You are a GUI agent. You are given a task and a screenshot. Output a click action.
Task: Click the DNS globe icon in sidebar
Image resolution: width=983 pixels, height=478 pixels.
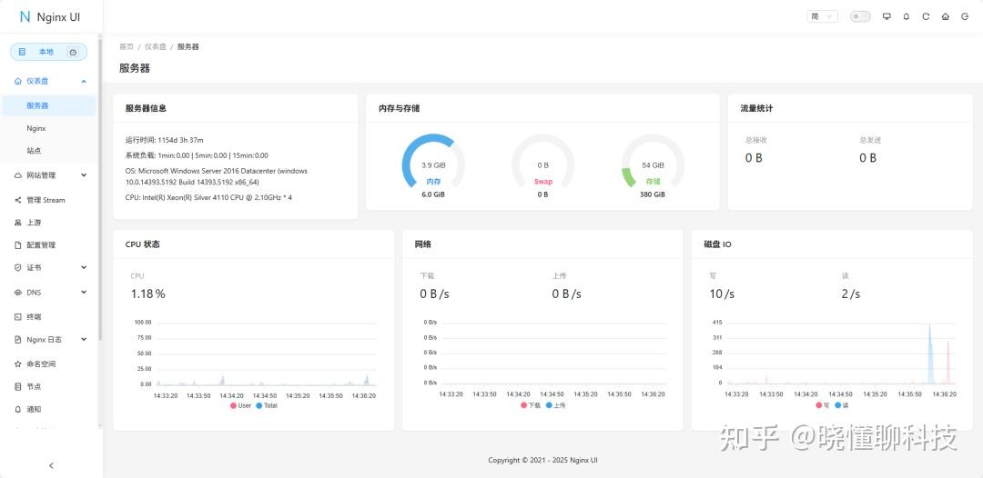17,293
